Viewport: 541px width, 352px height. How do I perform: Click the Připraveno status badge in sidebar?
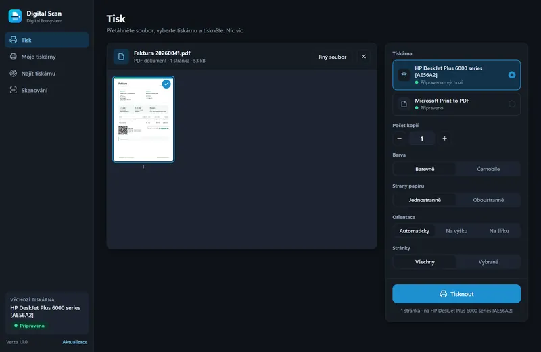pyautogui.click(x=29, y=326)
